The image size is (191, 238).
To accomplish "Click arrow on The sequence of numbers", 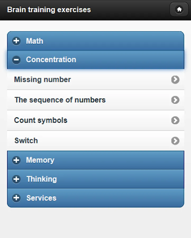I will [x=175, y=100].
